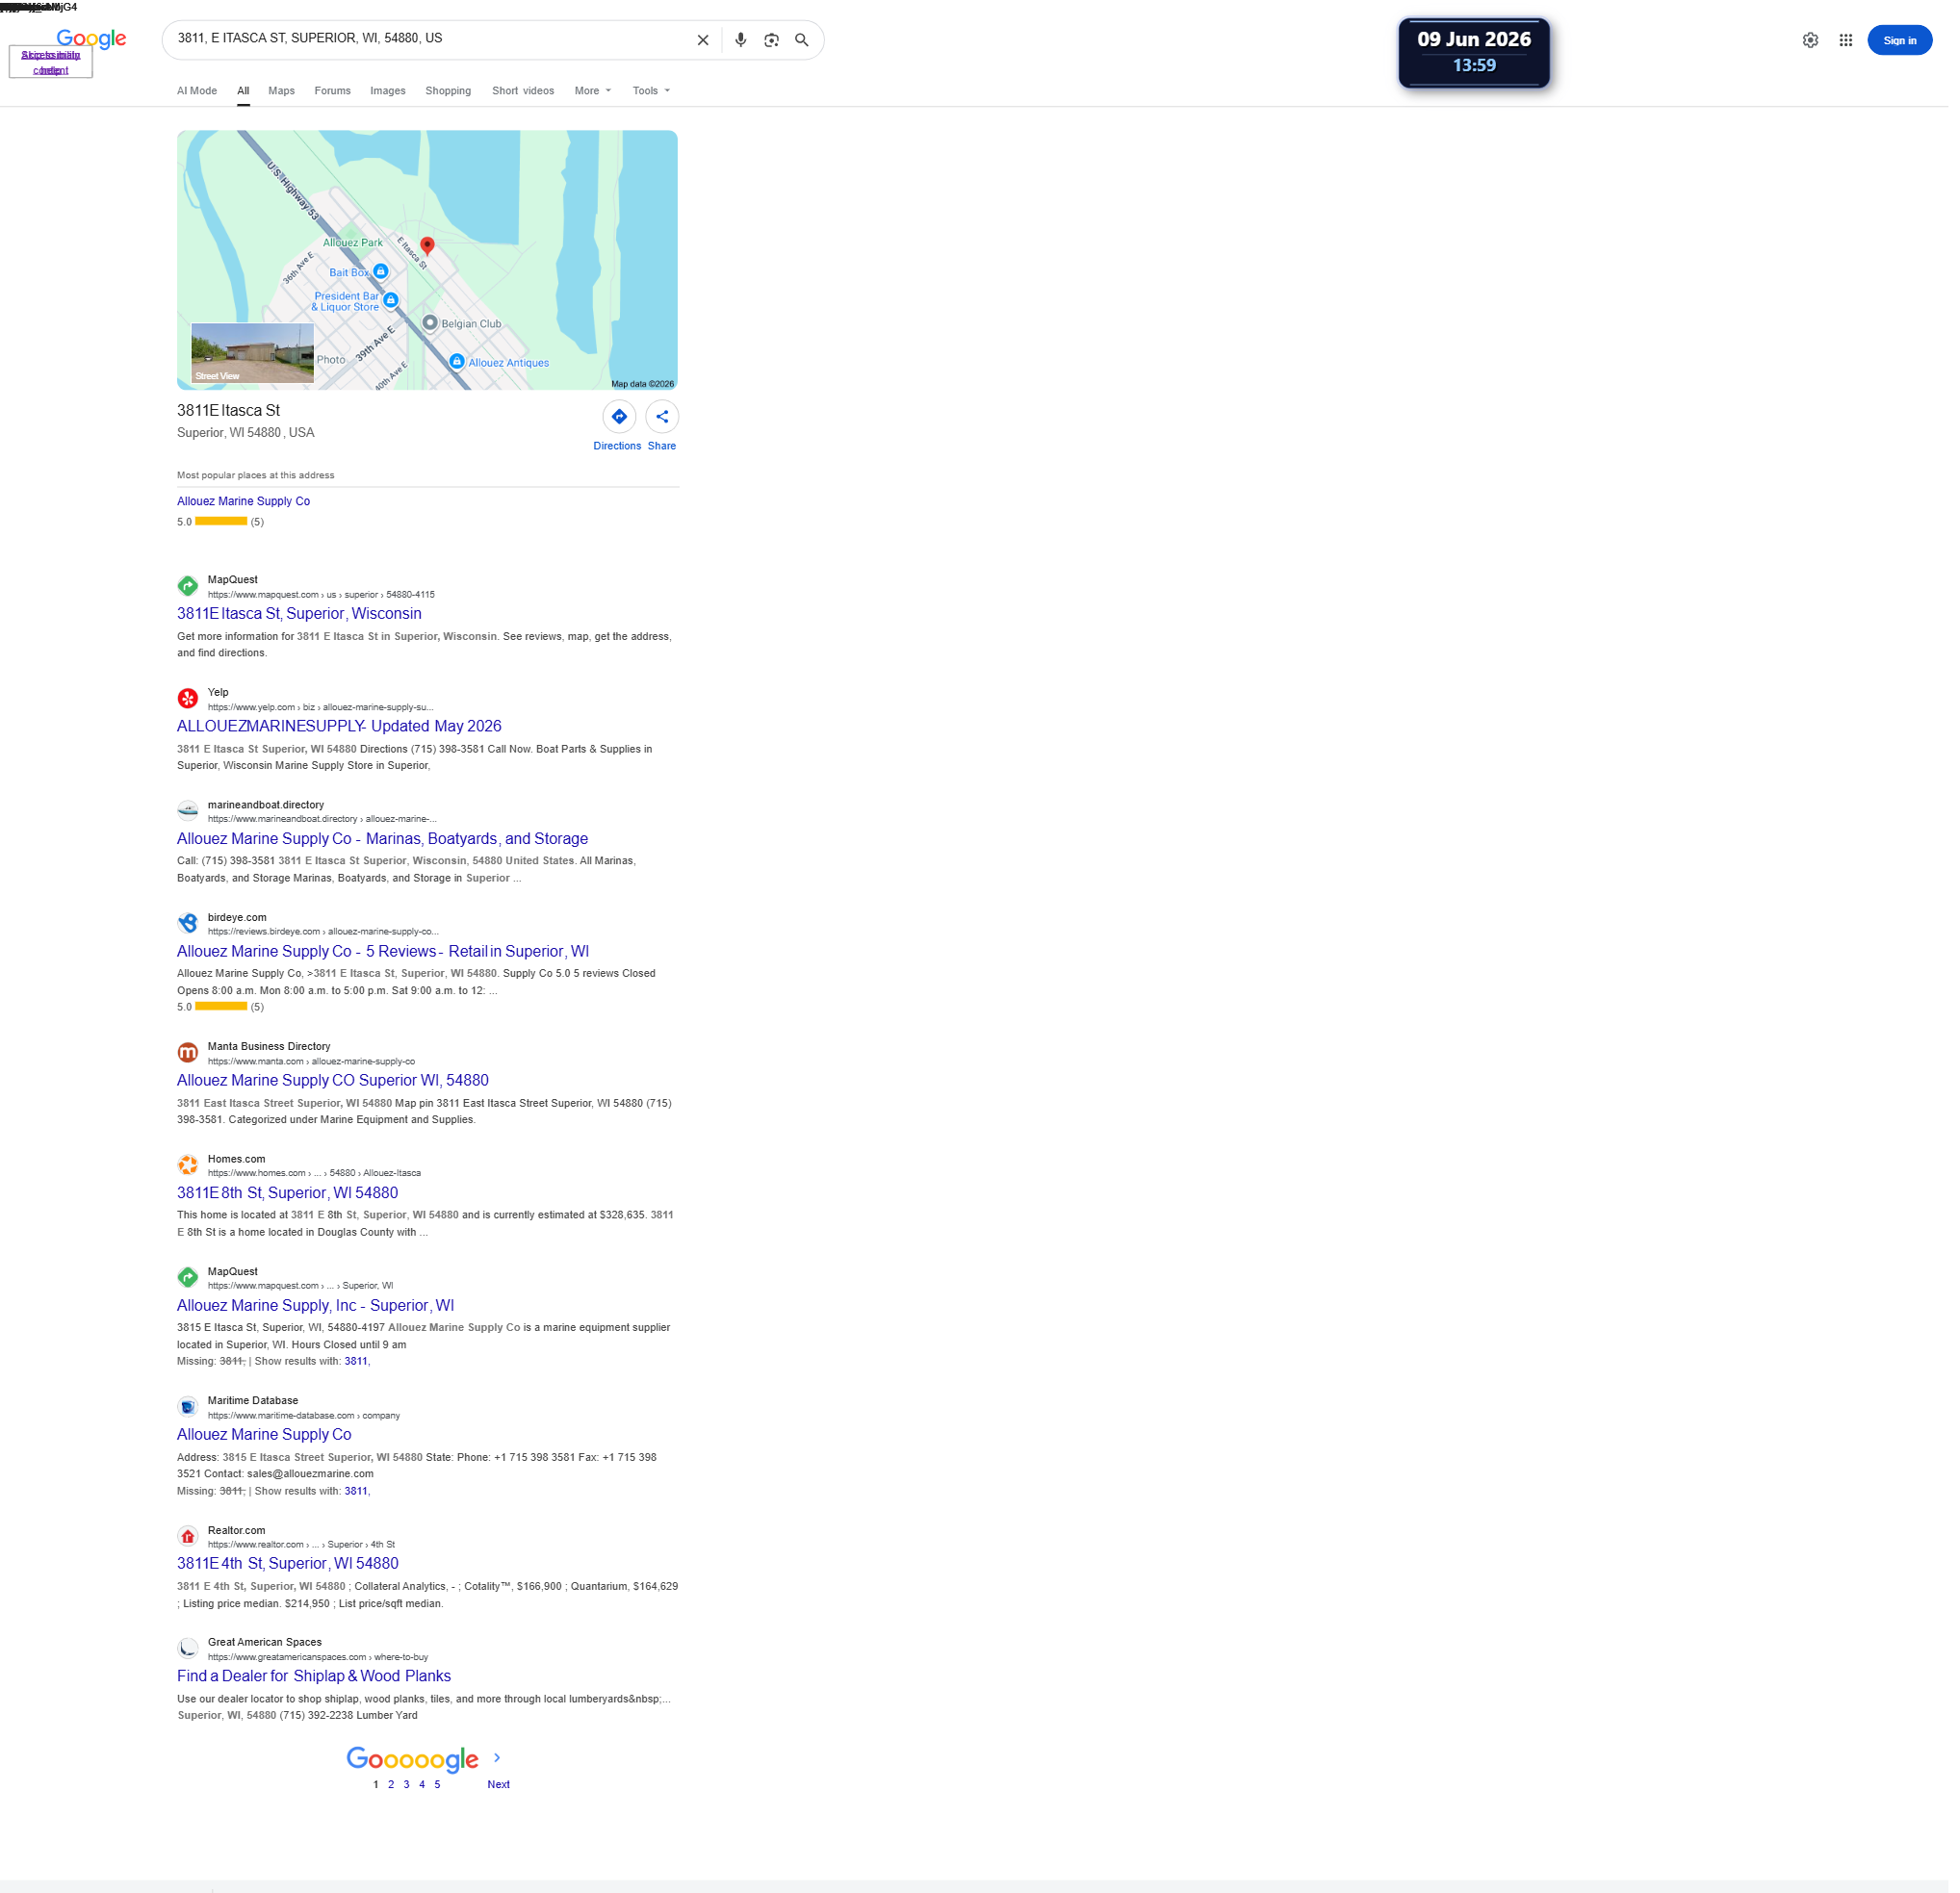
Task: Open the Street View thumbnail on the map
Action: (252, 353)
